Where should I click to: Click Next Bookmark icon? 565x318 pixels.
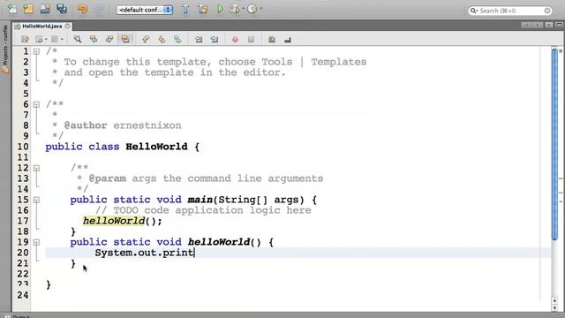[x=162, y=39]
